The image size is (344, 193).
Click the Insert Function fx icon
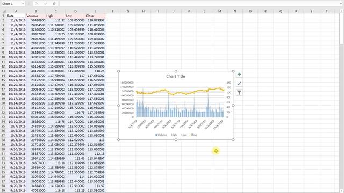pos(54,4)
